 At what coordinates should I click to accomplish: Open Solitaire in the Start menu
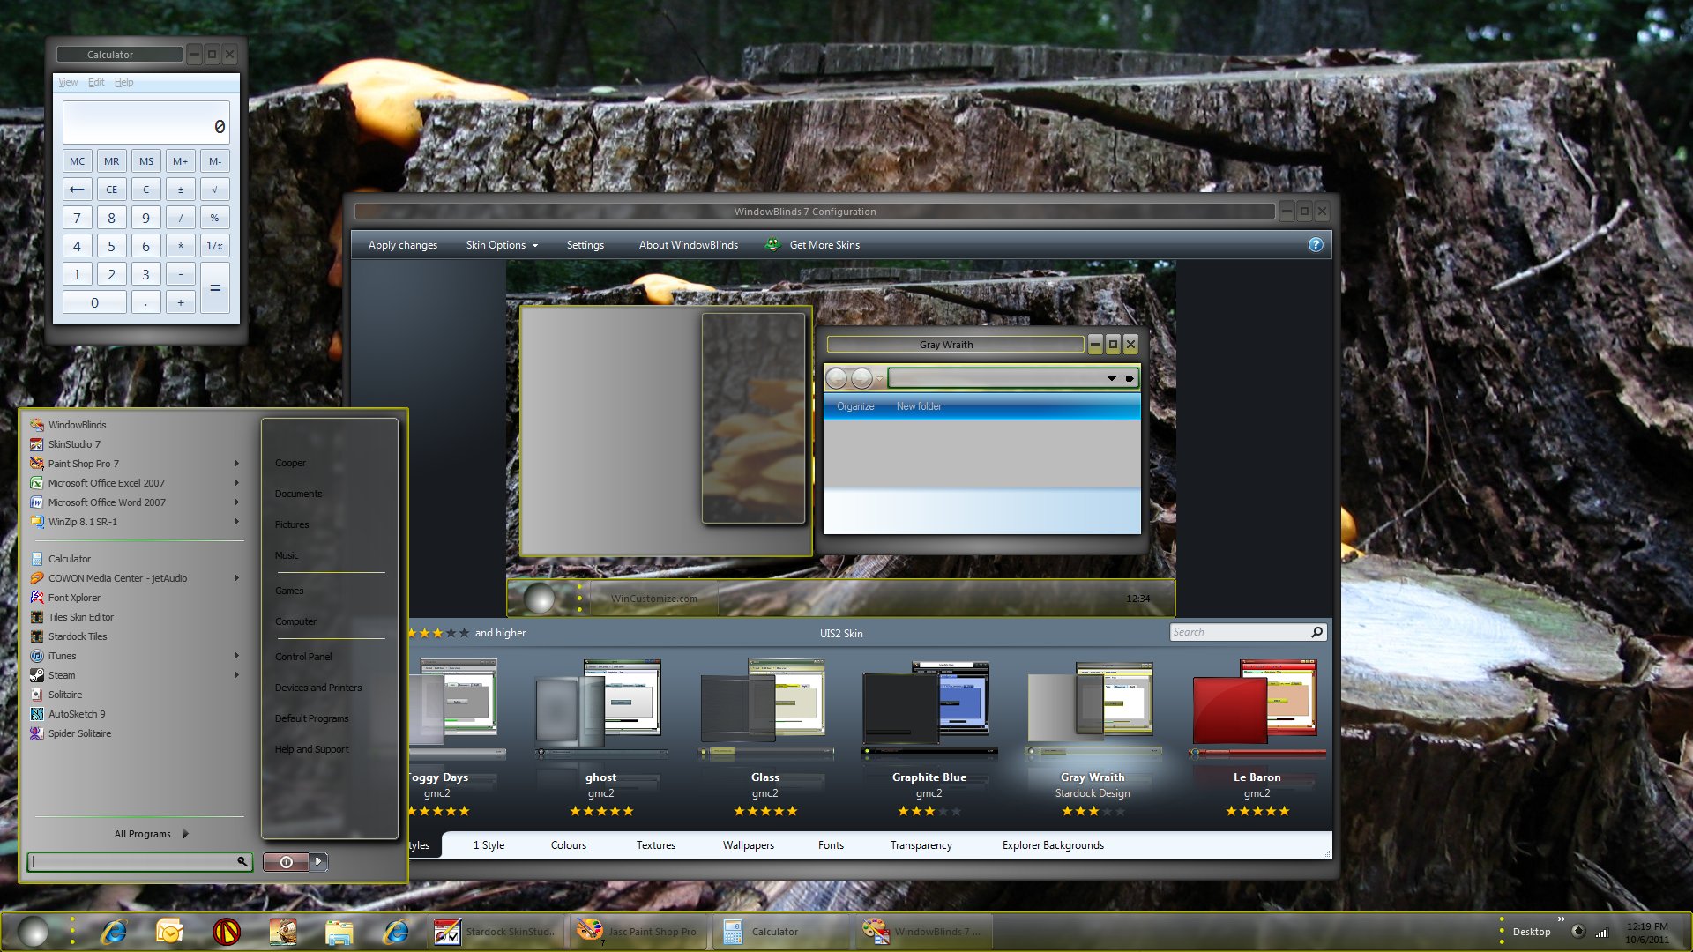point(64,695)
